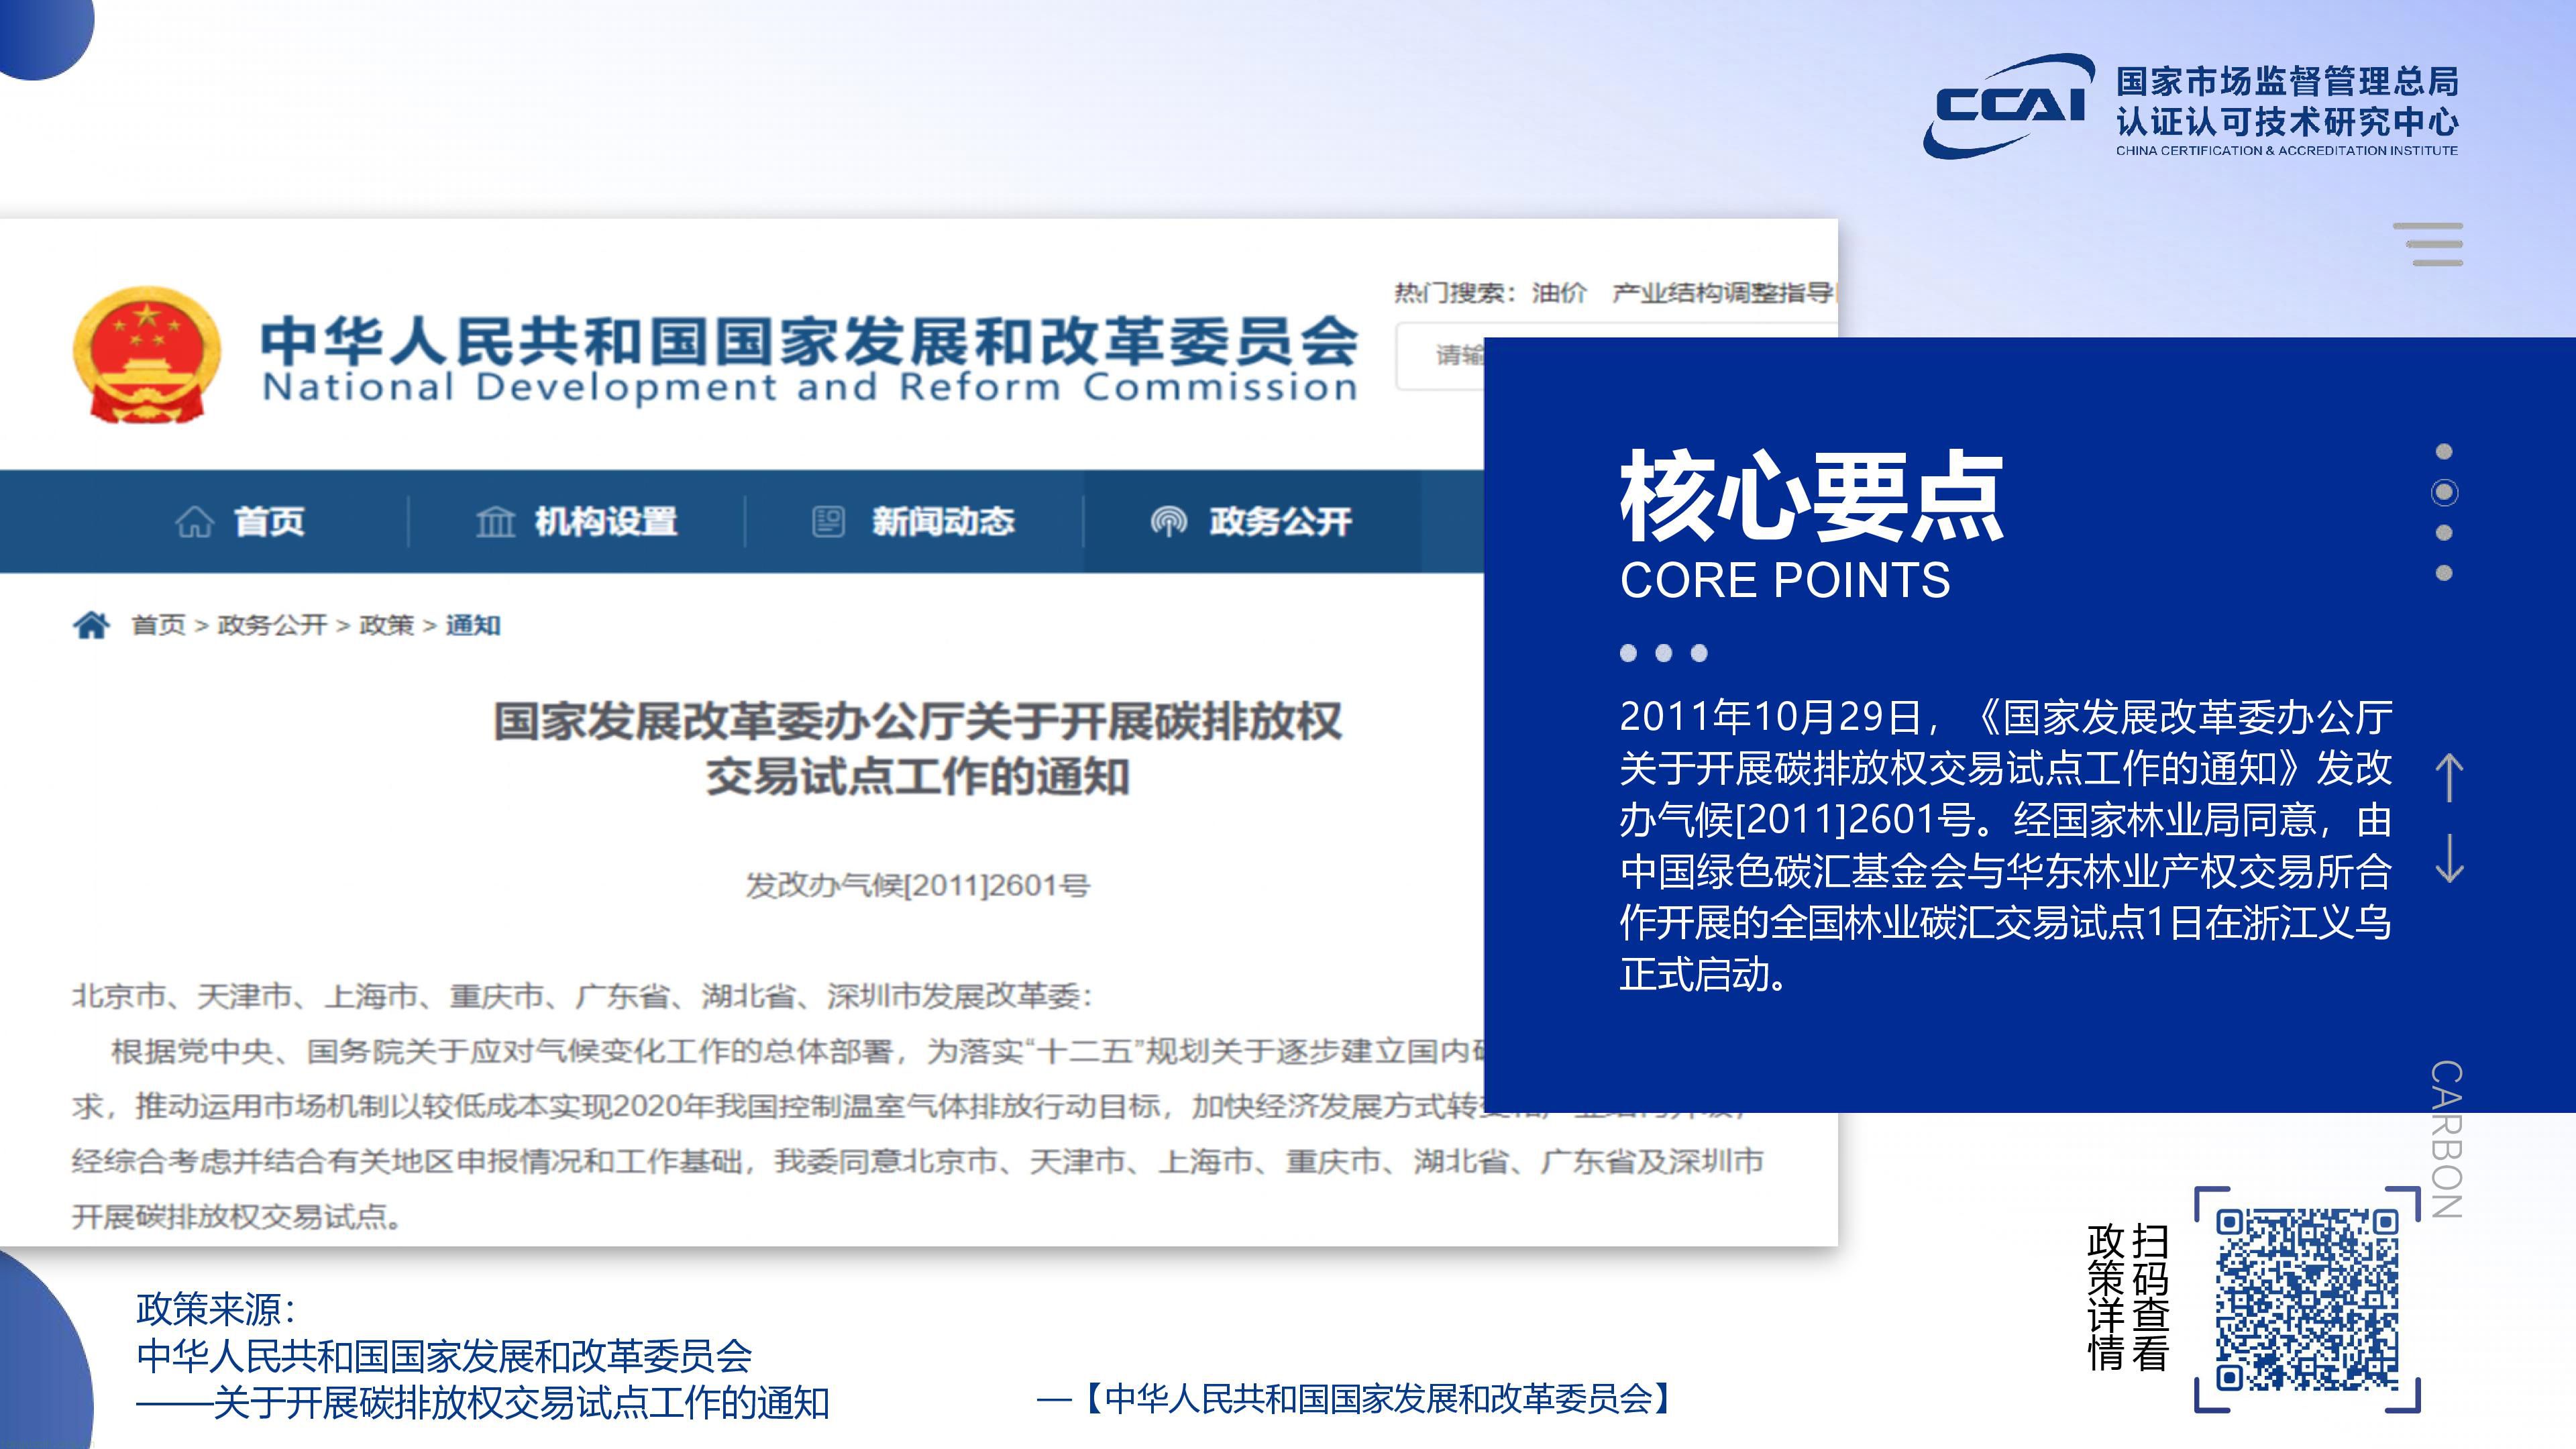The image size is (2576, 1449).
Task: Click document number 发改办气候[2011]2601号
Action: 917,885
